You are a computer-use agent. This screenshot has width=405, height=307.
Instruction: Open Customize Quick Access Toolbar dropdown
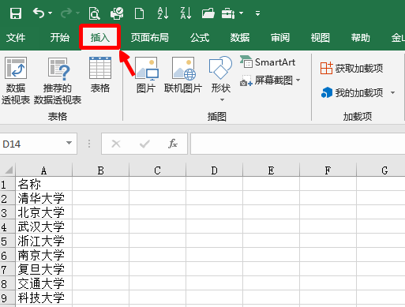point(257,13)
